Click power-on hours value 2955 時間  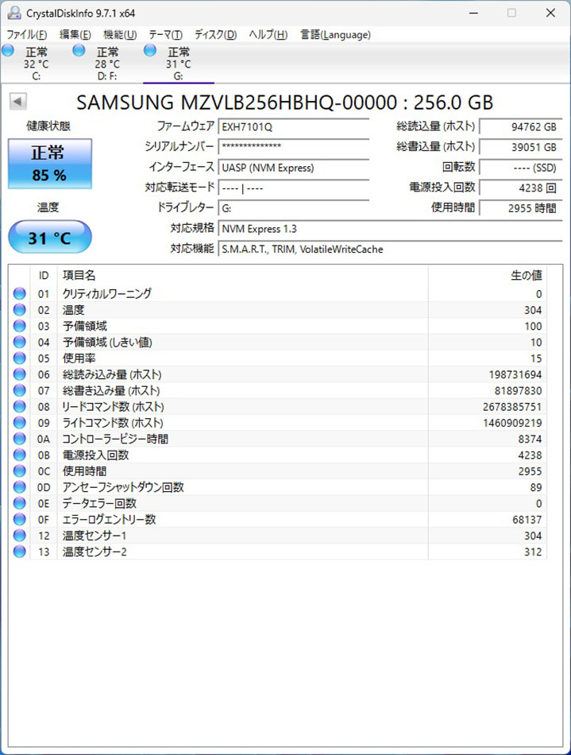pyautogui.click(x=521, y=208)
